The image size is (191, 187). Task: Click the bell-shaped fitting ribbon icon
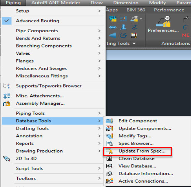(x=123, y=27)
